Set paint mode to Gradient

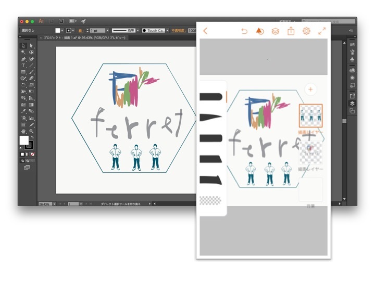tap(27, 155)
